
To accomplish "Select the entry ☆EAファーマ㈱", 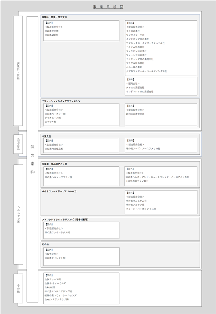I will [x=53, y=280].
